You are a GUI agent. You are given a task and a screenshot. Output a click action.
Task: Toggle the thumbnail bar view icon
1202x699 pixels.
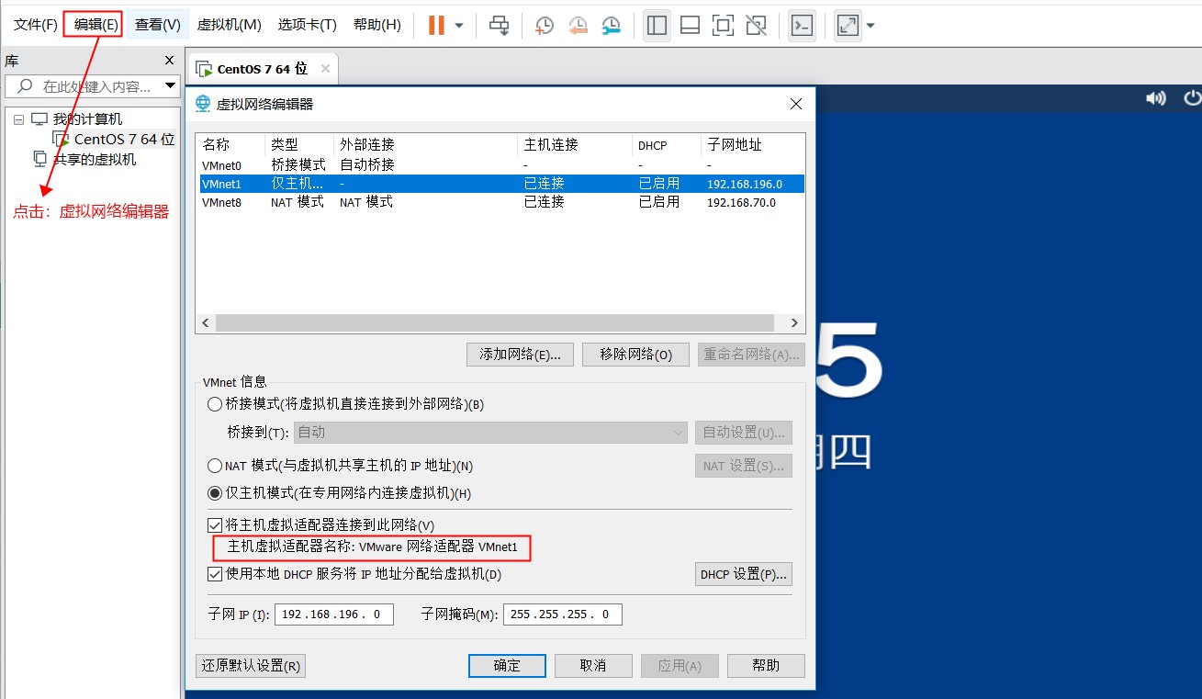pos(690,26)
